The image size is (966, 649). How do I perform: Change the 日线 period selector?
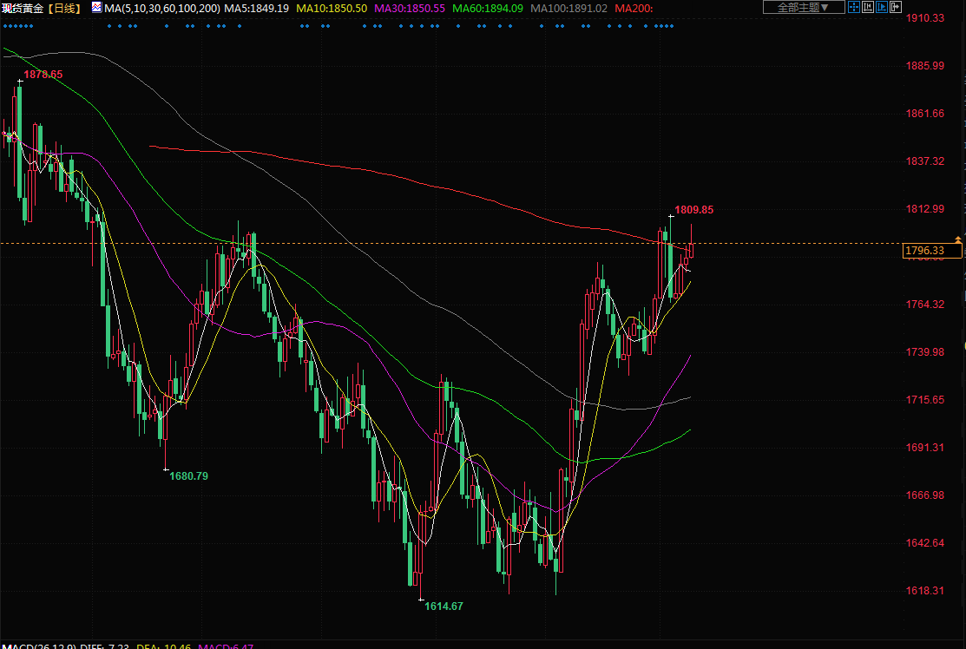pos(64,8)
